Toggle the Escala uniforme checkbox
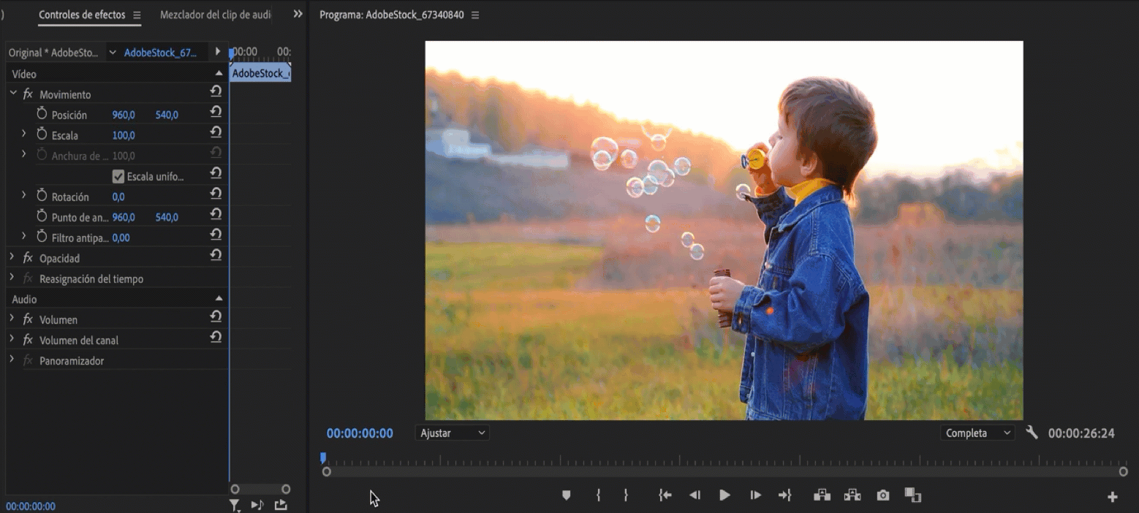The width and height of the screenshot is (1139, 513). click(x=118, y=176)
